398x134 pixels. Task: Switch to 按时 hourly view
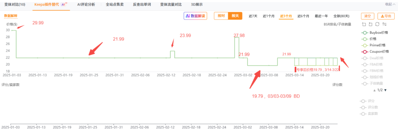(221, 16)
